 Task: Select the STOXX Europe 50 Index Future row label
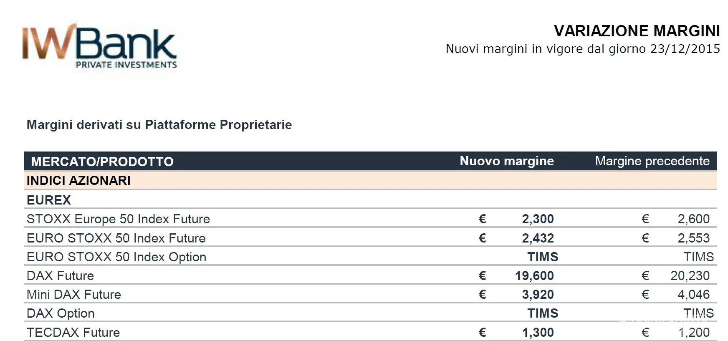[x=118, y=219]
